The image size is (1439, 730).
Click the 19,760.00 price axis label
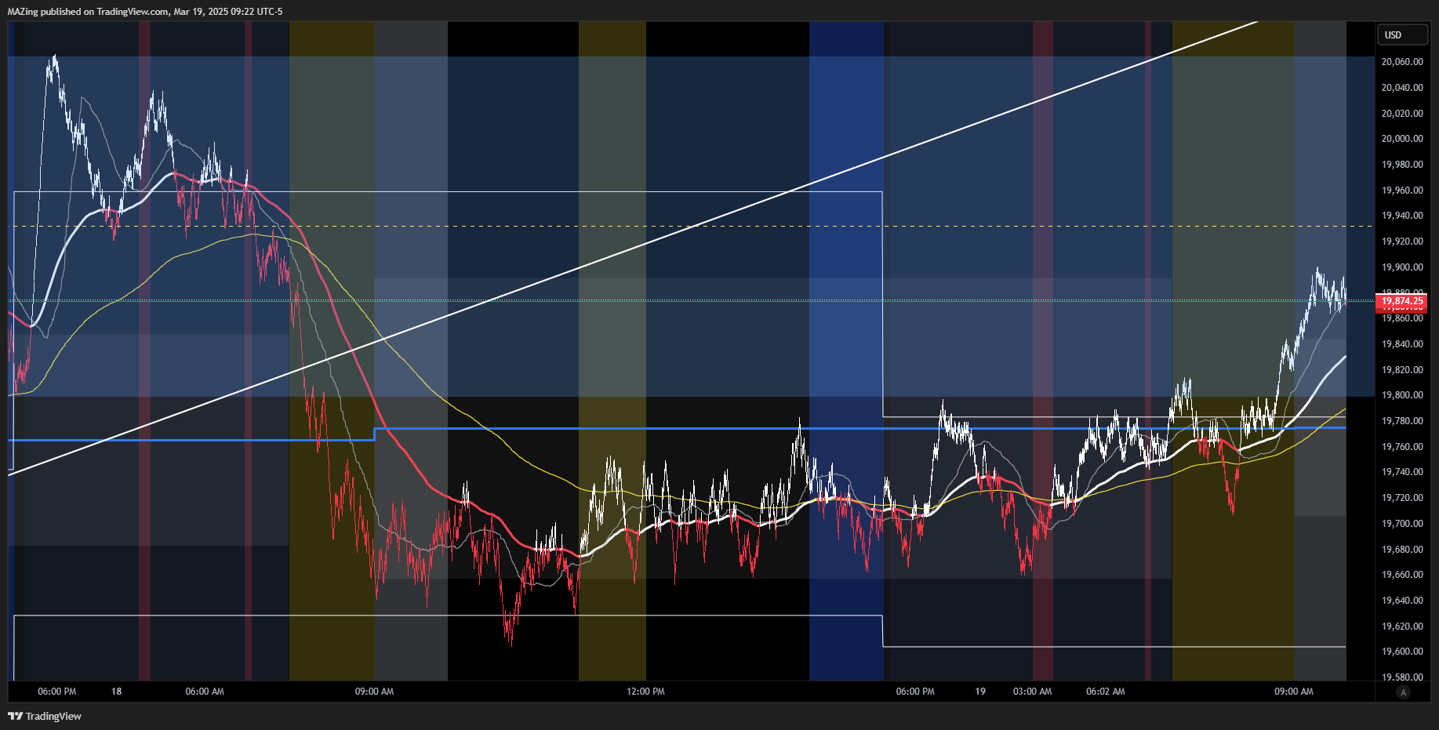(x=1402, y=447)
